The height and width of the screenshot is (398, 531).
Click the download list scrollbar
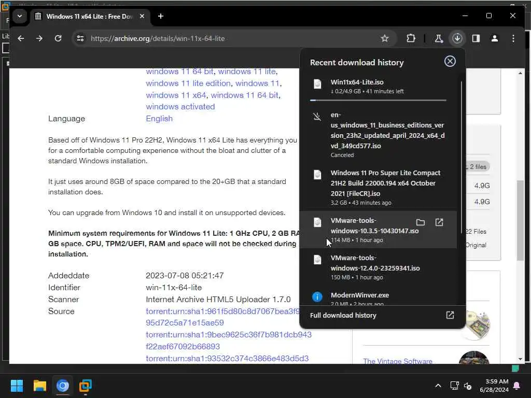(461, 158)
